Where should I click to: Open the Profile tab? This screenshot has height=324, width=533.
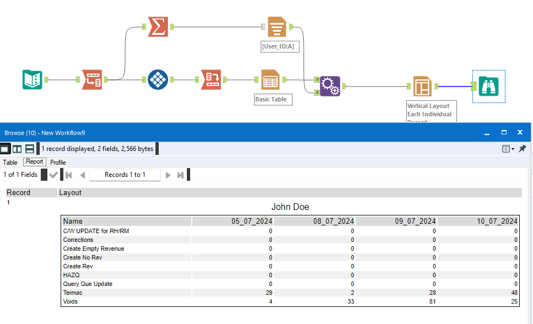click(57, 162)
